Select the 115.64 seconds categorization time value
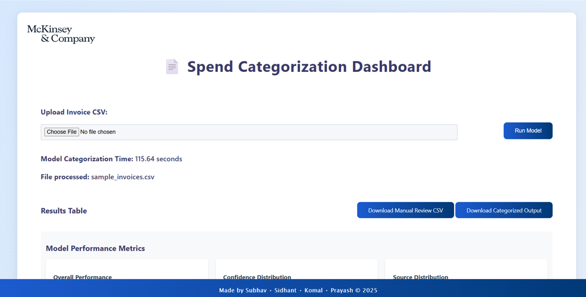The height and width of the screenshot is (297, 586). pyautogui.click(x=158, y=159)
